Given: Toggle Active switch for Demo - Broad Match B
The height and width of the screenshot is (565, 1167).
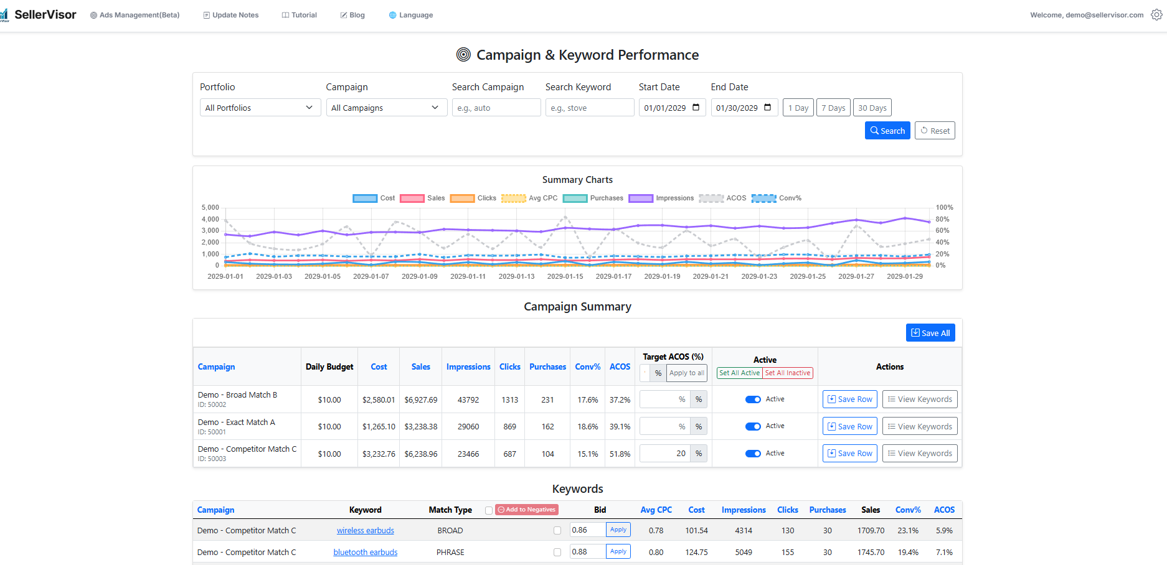Looking at the screenshot, I should [x=753, y=399].
